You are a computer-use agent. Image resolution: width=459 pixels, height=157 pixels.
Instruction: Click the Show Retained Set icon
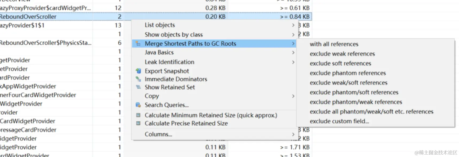pyautogui.click(x=138, y=87)
